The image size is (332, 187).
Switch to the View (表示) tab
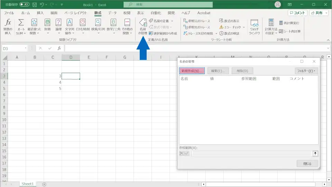tap(140, 13)
